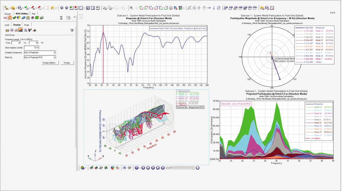Click the animation settings gear icon
Viewport: 362px width, 191px height.
[198, 168]
